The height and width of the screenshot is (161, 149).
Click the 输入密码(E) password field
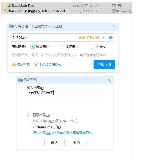(65, 93)
